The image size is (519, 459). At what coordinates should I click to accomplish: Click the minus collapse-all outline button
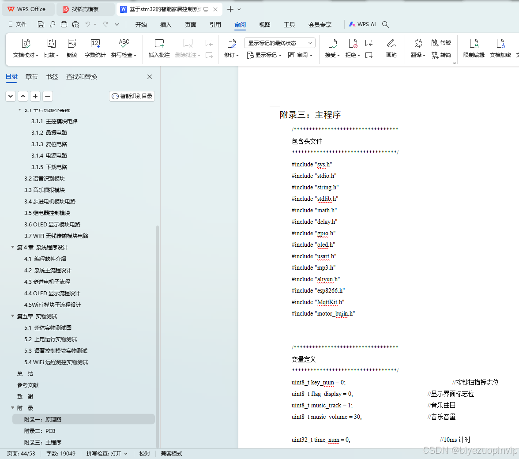pyautogui.click(x=48, y=96)
